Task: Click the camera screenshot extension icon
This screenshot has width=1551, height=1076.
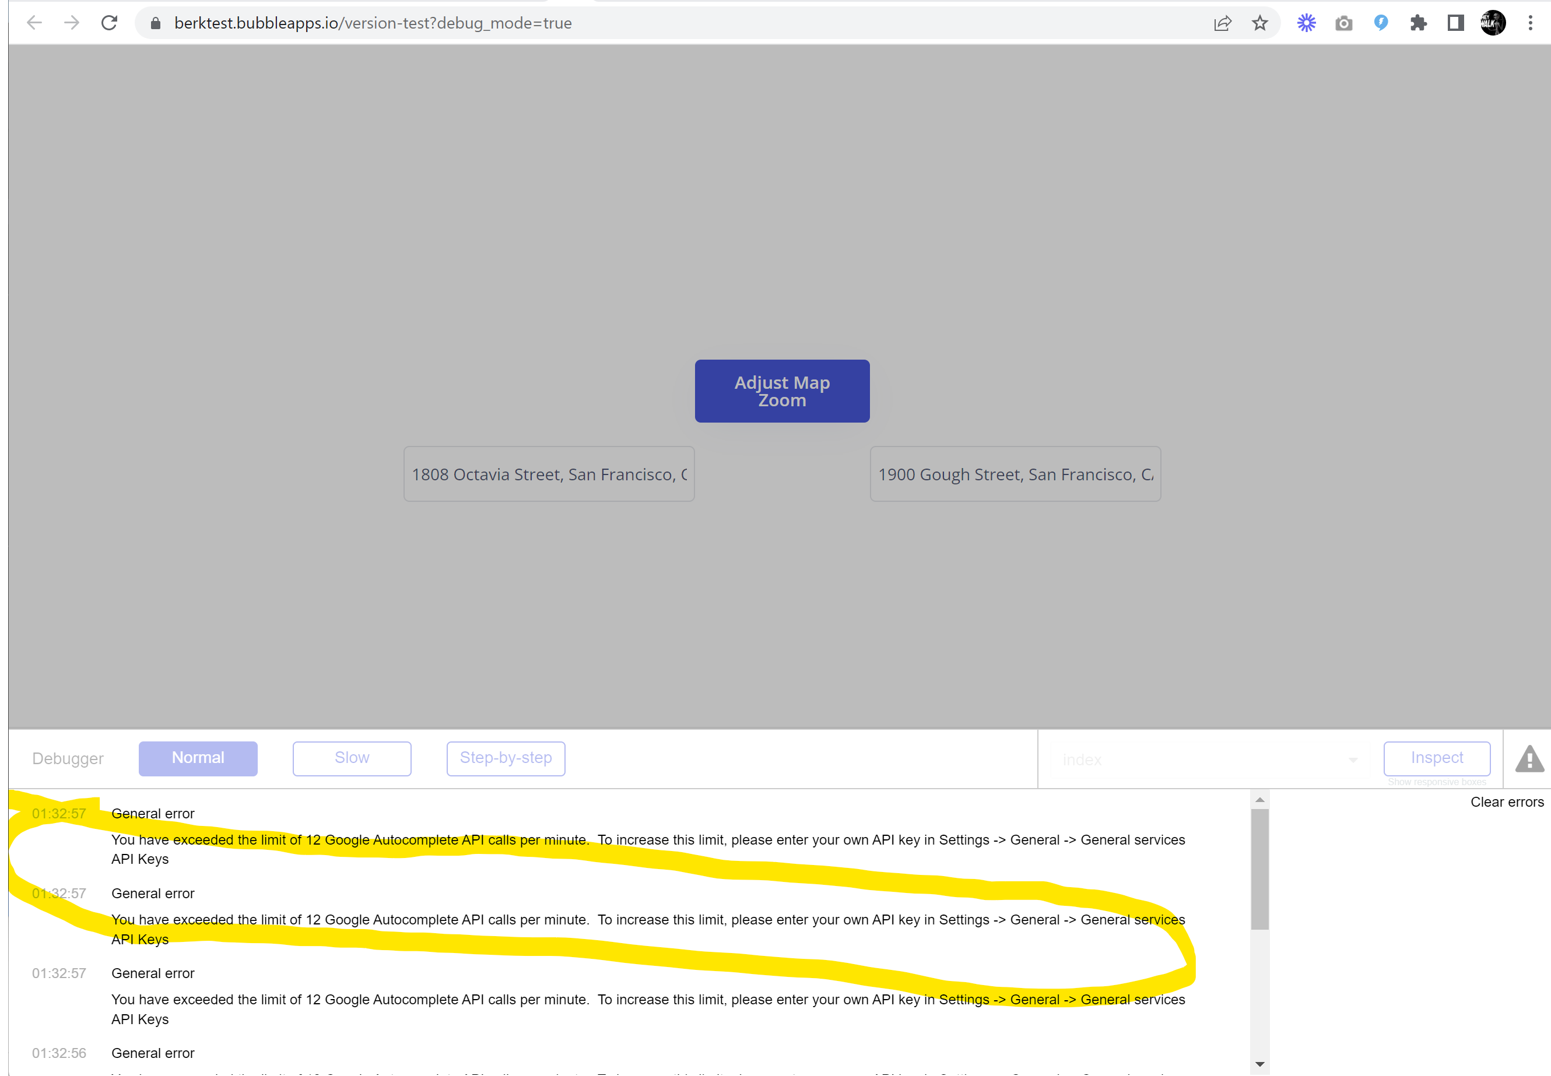Action: [1343, 23]
